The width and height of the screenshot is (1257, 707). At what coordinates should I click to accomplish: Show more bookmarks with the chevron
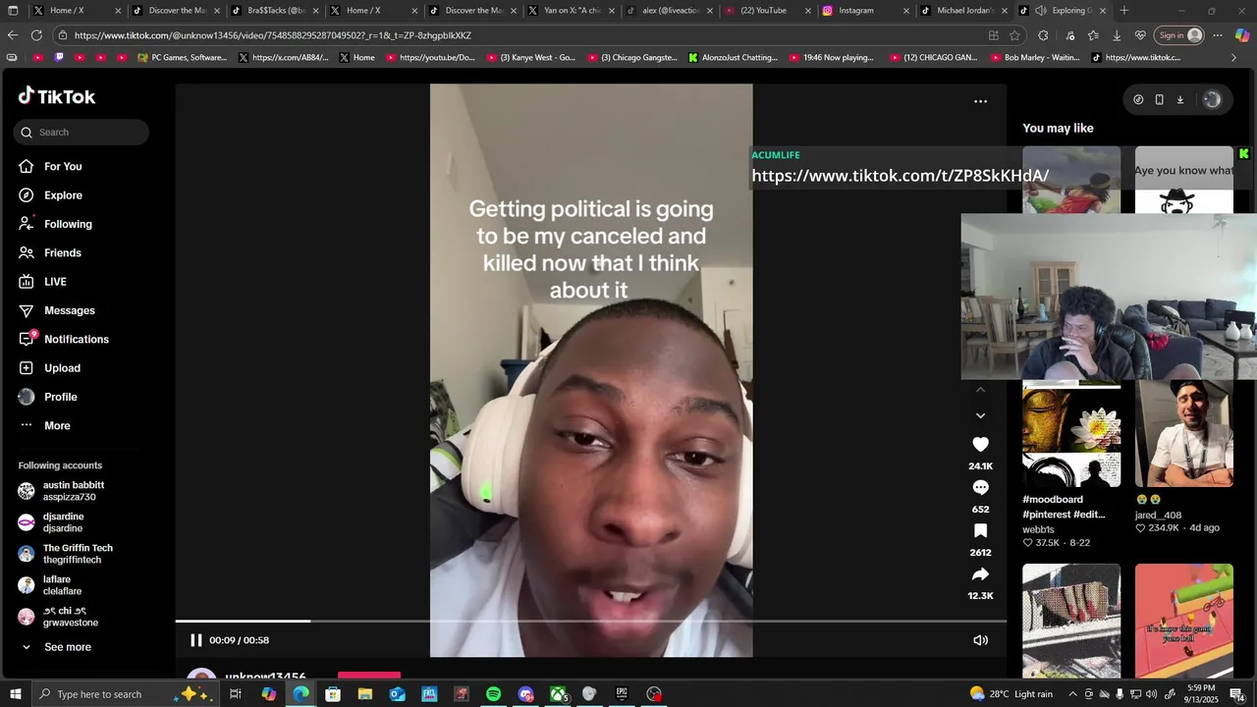(1234, 58)
